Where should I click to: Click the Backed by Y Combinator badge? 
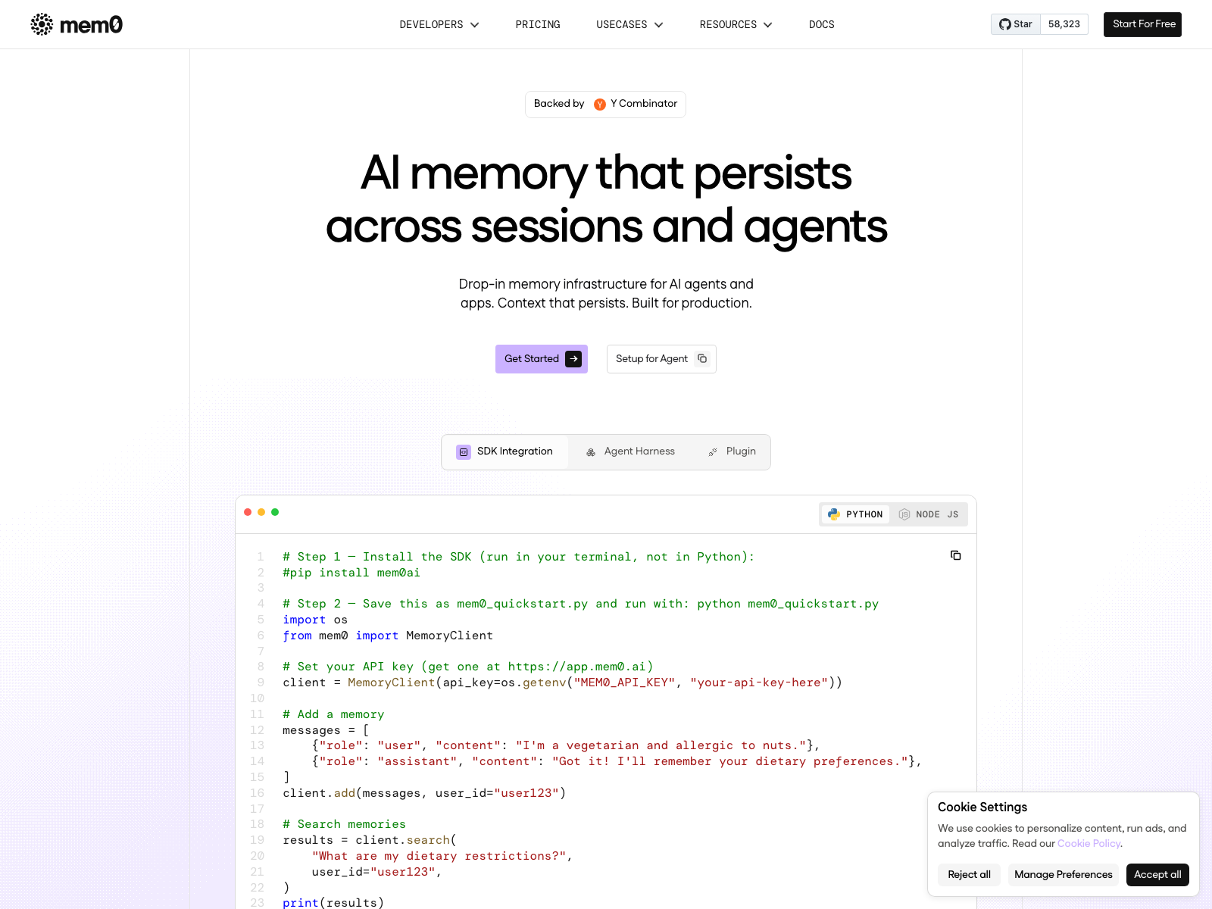coord(605,105)
